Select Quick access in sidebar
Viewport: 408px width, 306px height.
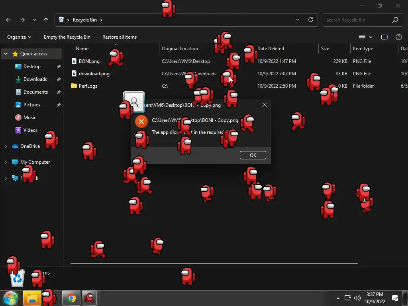point(34,54)
